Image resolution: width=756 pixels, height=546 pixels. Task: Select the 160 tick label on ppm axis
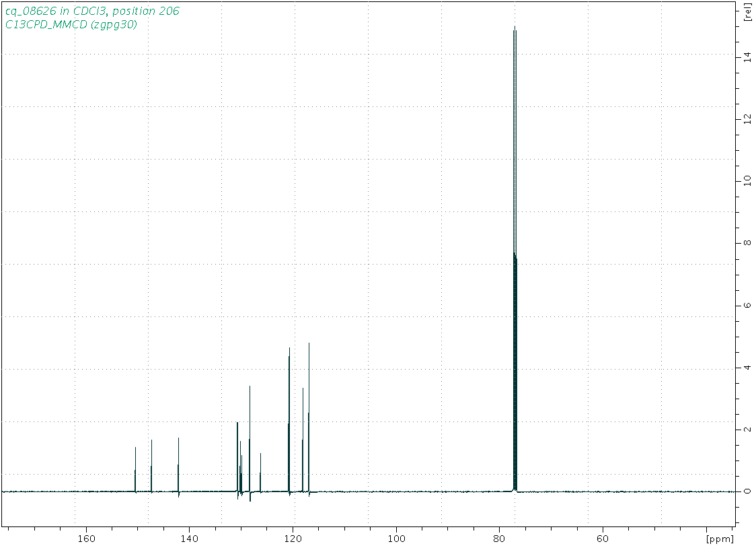86,538
